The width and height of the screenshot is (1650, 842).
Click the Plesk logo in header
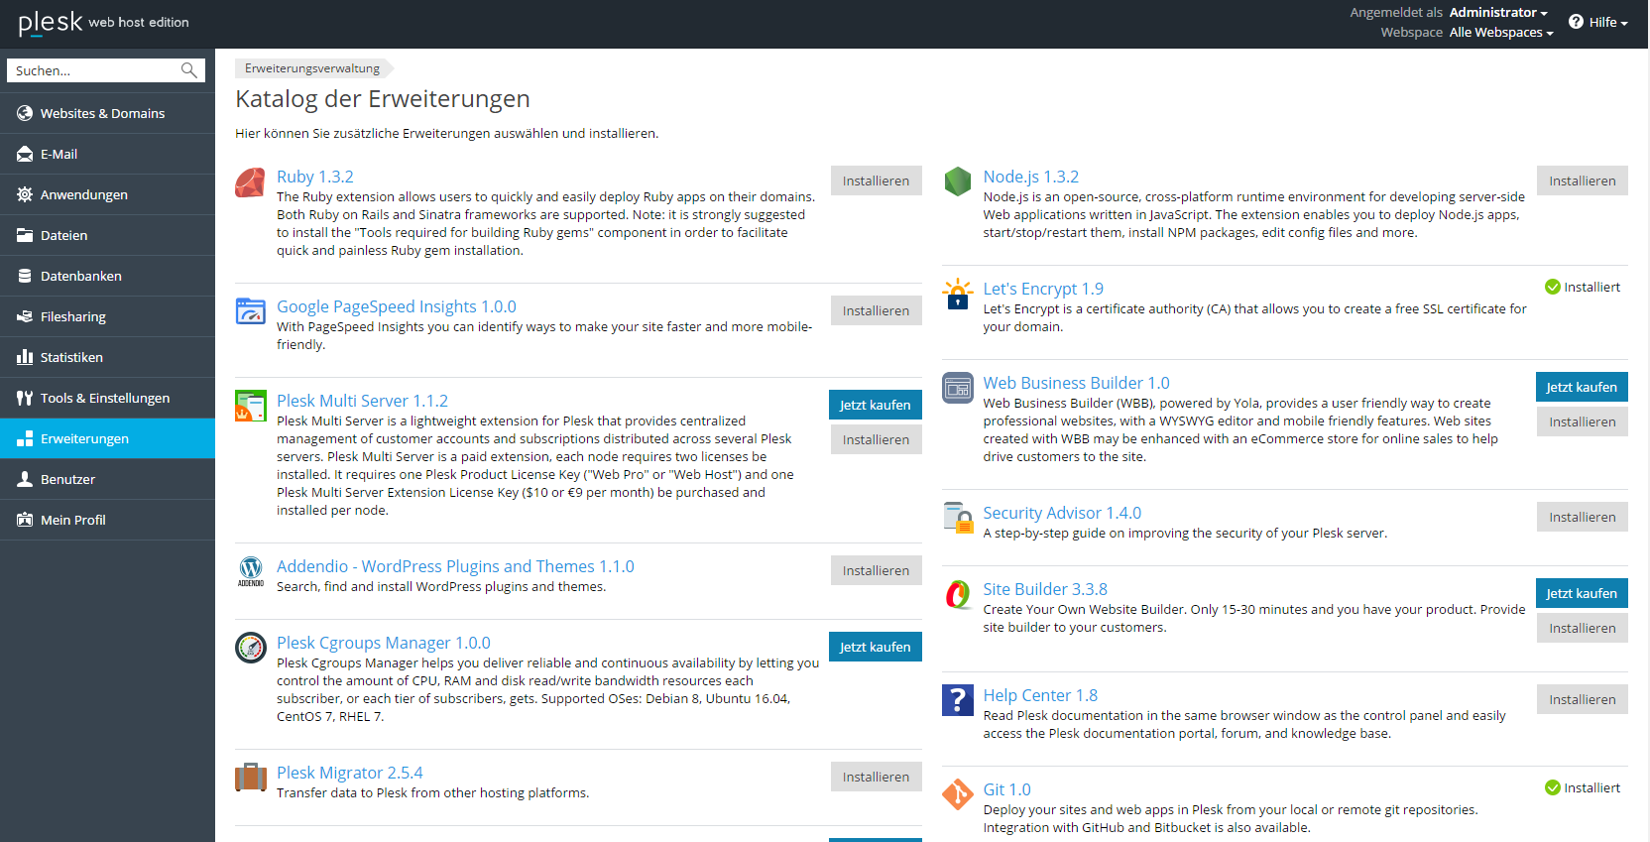pyautogui.click(x=103, y=22)
